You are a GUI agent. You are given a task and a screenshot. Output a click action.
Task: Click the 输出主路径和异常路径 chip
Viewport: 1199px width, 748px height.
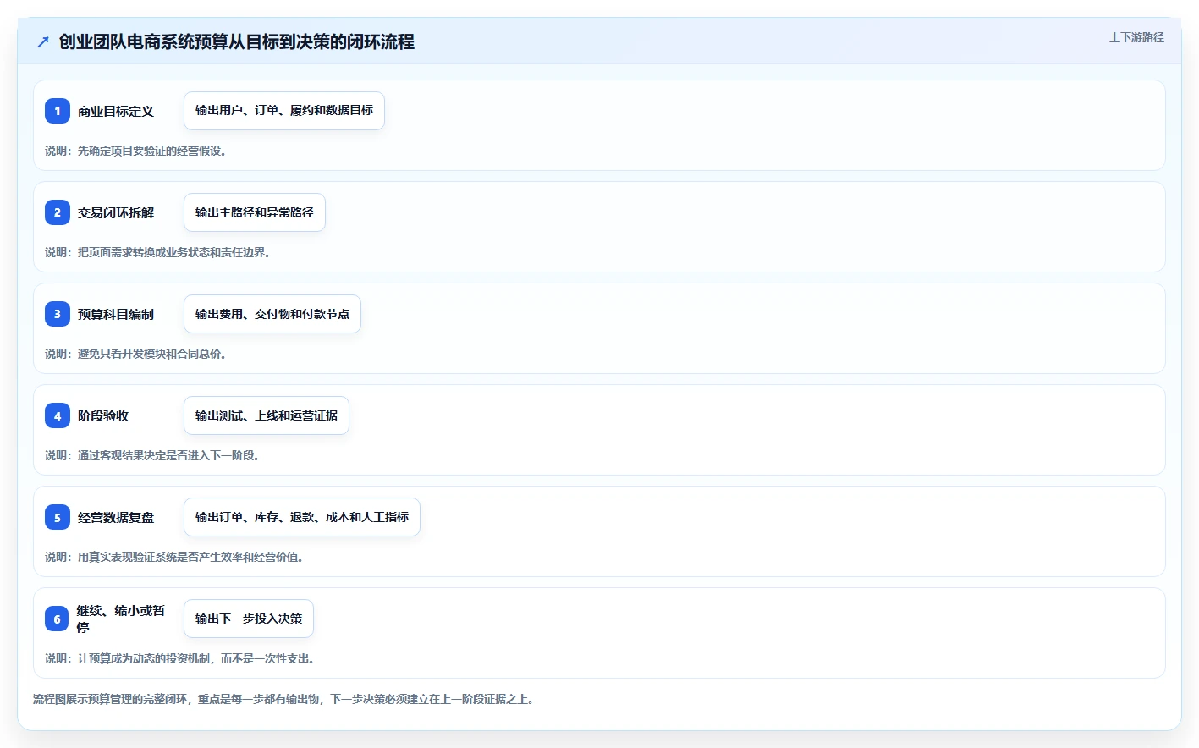click(255, 212)
